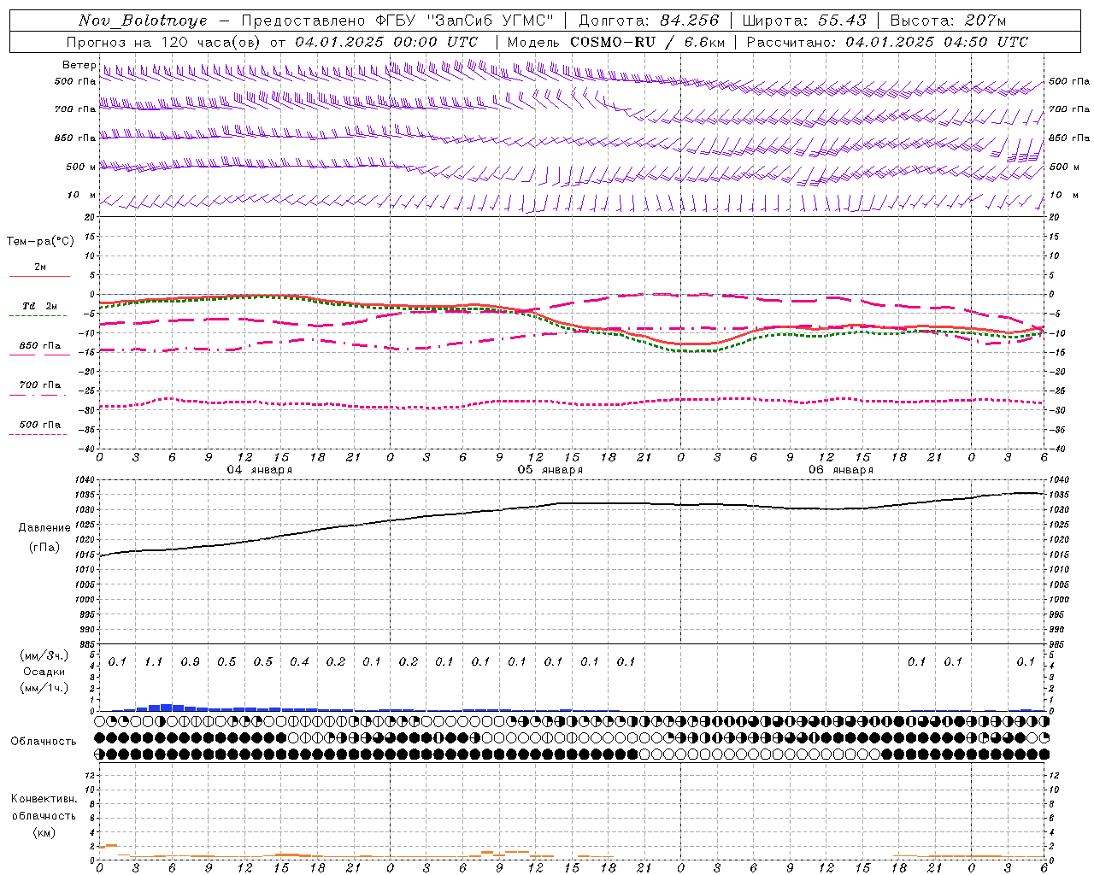Click the station name "Nov_Bolotnoye" in header
The image size is (1094, 875).
(143, 21)
